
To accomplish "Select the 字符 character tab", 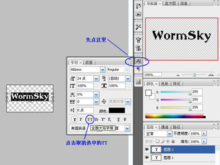I will tap(74, 62).
